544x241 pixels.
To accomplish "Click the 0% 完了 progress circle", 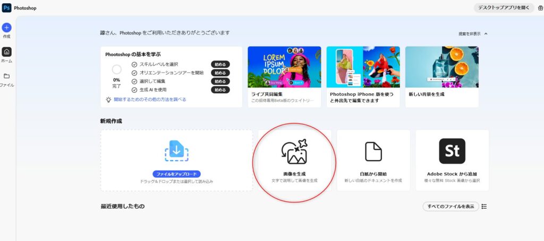I will coord(116,70).
